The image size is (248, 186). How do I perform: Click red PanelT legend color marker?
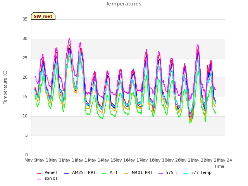pyautogui.click(x=39, y=173)
